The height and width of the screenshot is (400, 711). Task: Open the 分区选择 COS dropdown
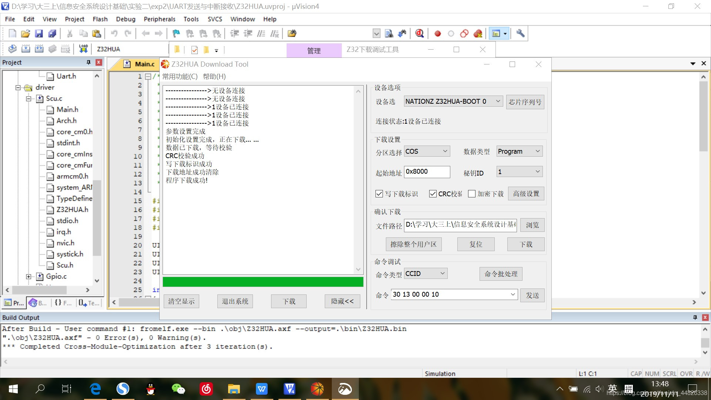click(427, 151)
